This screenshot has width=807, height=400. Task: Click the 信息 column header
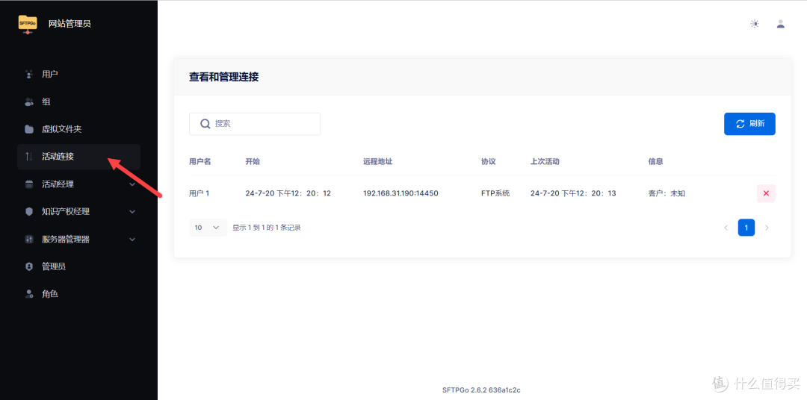click(656, 161)
